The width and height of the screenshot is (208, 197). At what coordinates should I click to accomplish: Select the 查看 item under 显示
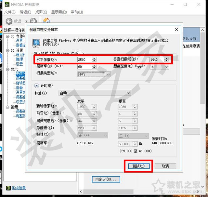19,87
